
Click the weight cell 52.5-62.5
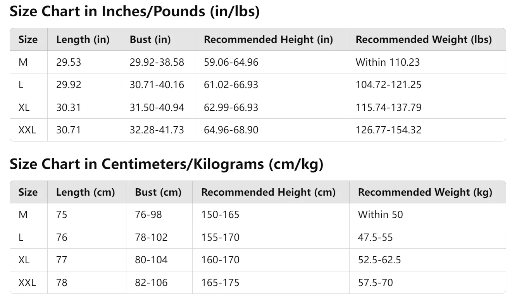[x=379, y=260]
